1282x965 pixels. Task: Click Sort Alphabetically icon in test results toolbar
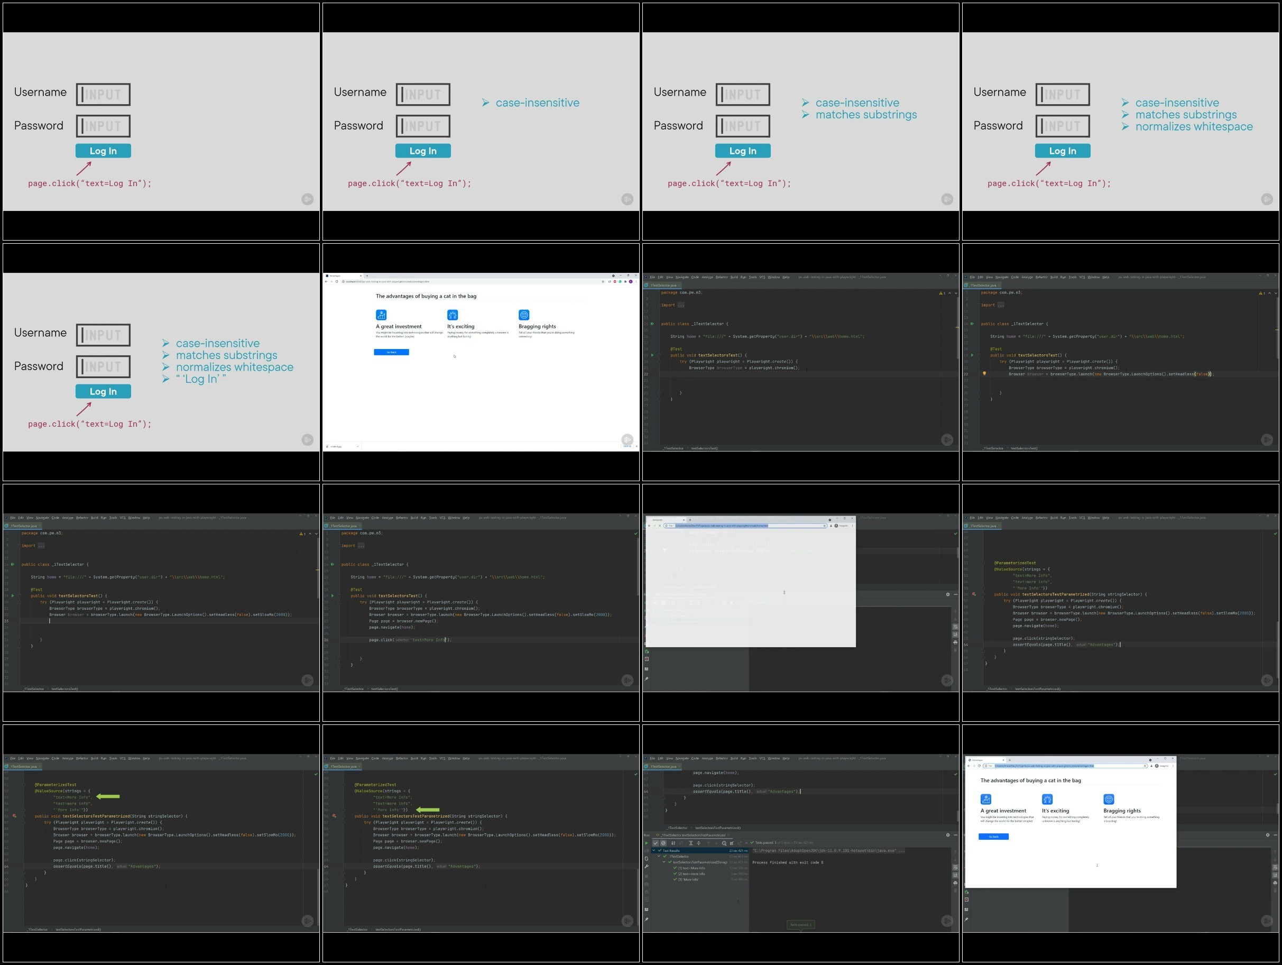point(674,843)
